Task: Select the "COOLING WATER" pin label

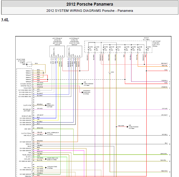Action: point(26,84)
